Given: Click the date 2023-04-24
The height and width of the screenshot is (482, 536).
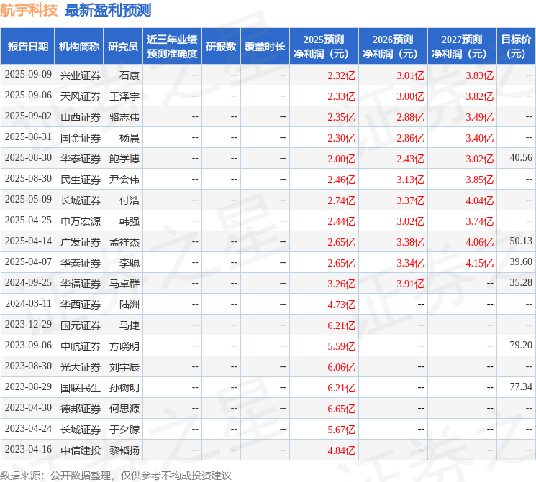Looking at the screenshot, I should point(28,428).
